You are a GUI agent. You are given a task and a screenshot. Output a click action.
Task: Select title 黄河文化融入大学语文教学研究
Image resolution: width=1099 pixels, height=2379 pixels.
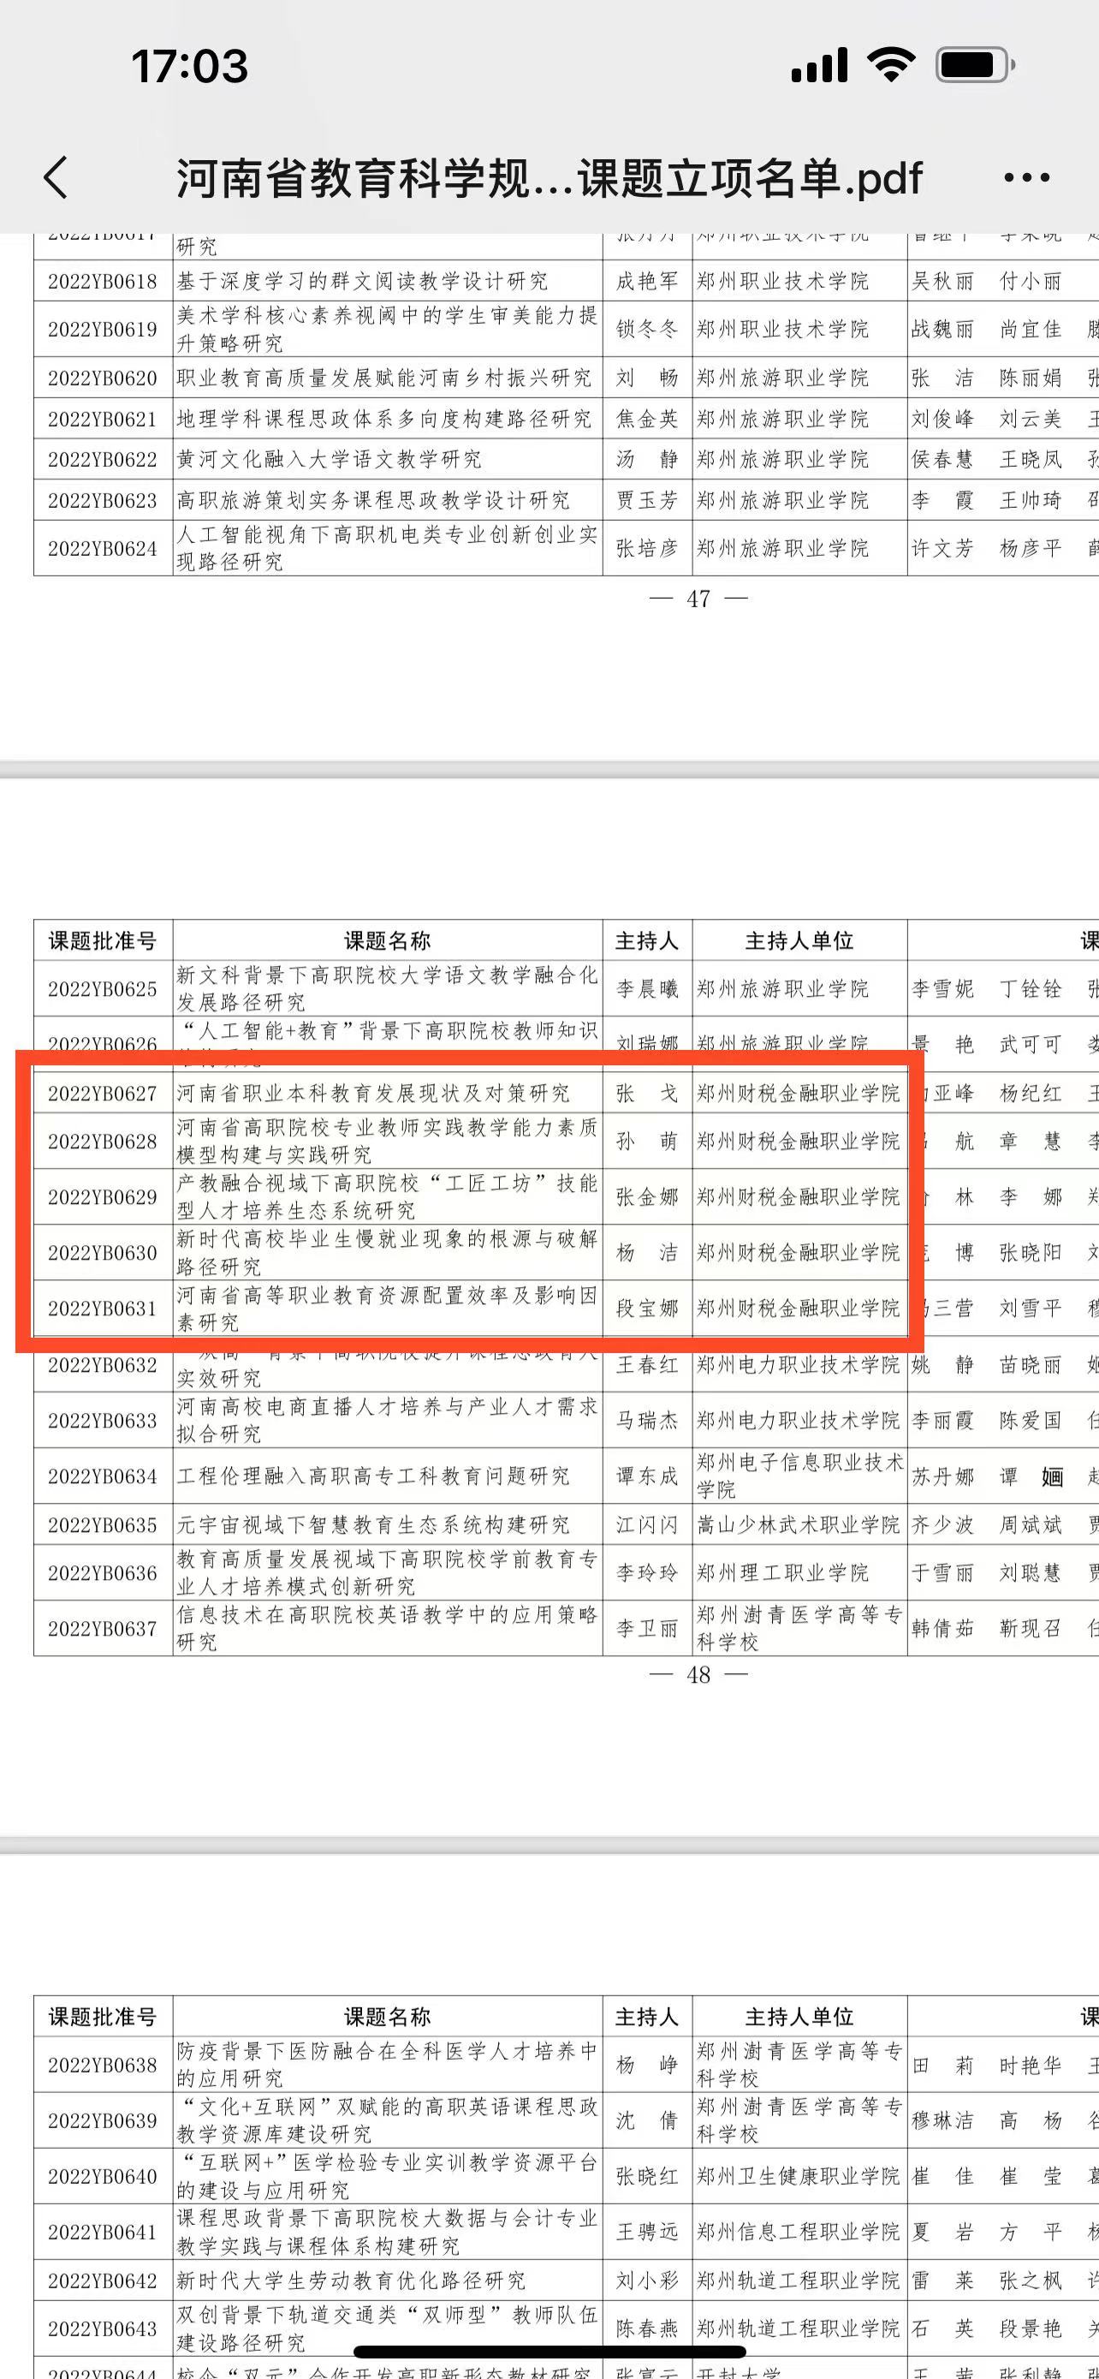click(x=329, y=460)
